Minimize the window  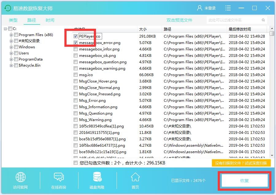click(x=241, y=8)
